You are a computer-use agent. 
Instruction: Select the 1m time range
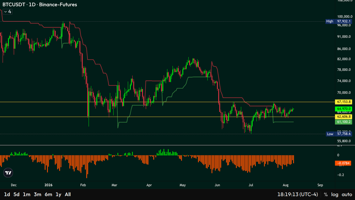[27, 194]
